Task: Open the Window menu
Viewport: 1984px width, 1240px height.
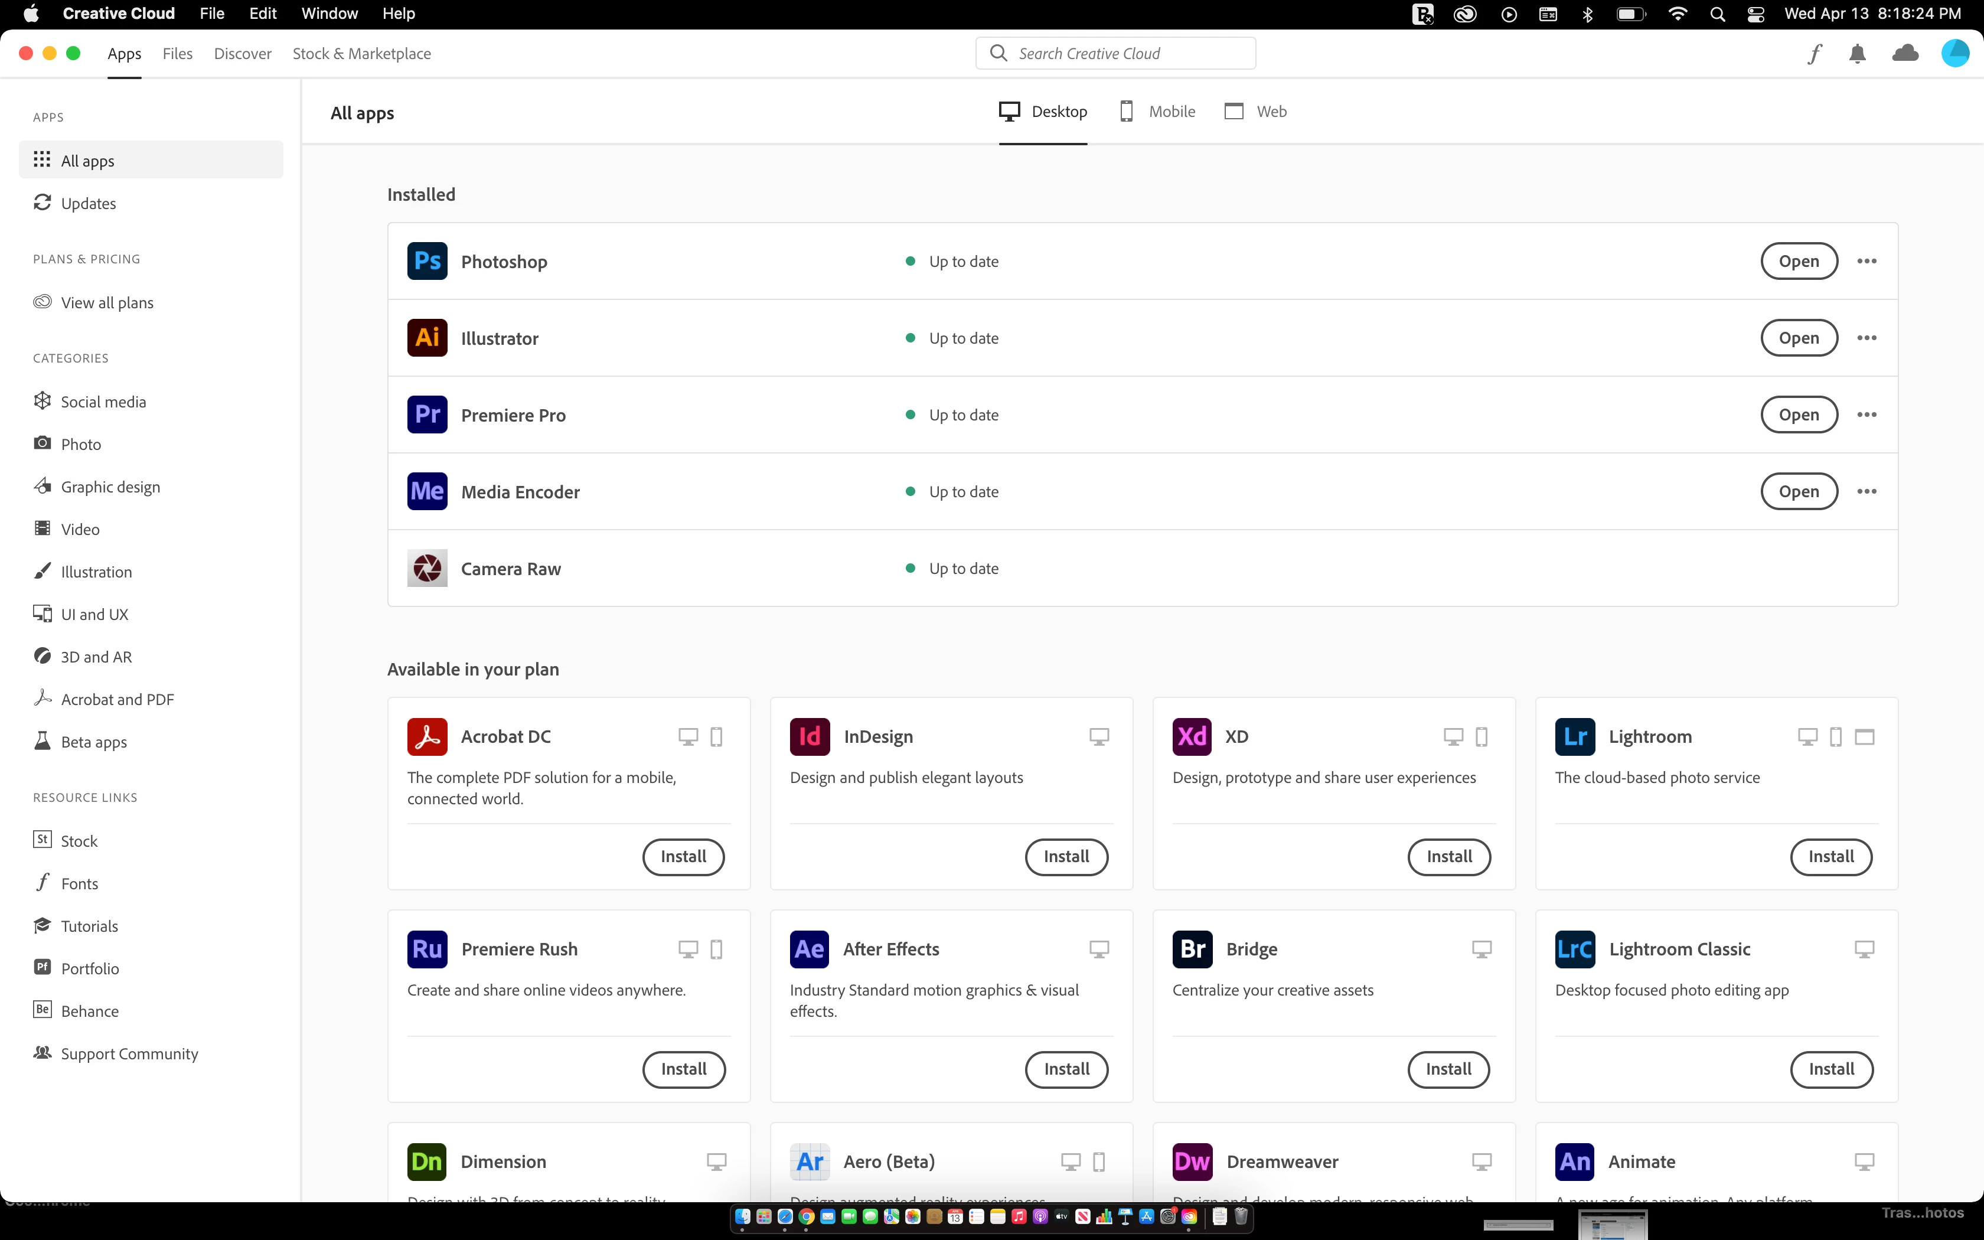Action: (x=329, y=13)
